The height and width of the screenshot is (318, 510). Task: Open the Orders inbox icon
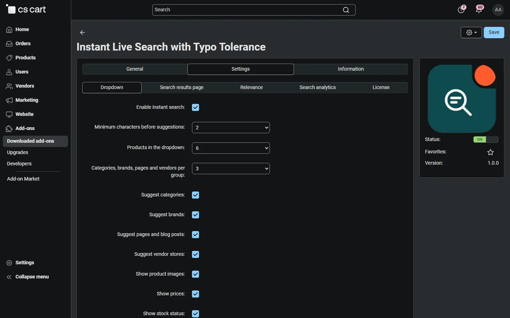coord(9,44)
